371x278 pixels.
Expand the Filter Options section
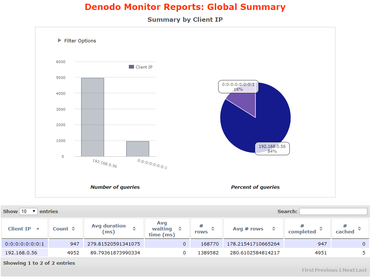[77, 41]
